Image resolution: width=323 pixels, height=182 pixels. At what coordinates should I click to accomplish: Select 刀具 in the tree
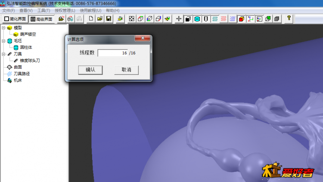pyautogui.click(x=18, y=54)
